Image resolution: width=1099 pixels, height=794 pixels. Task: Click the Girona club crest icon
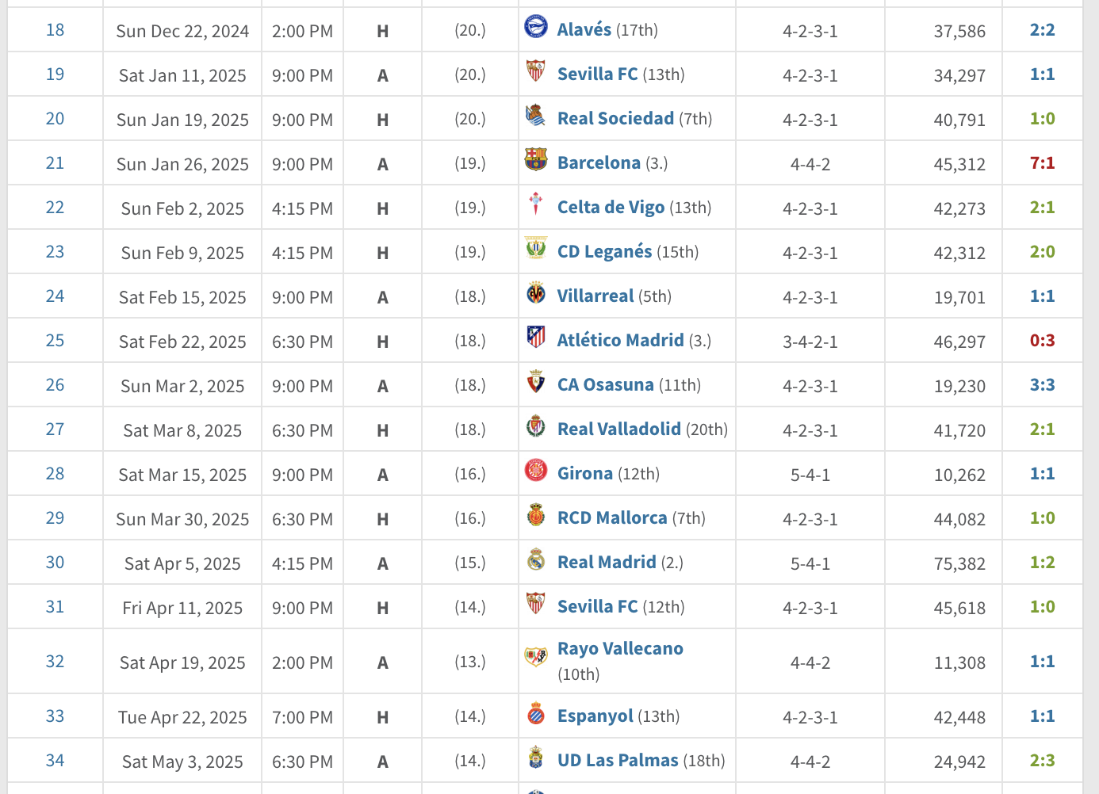point(536,471)
